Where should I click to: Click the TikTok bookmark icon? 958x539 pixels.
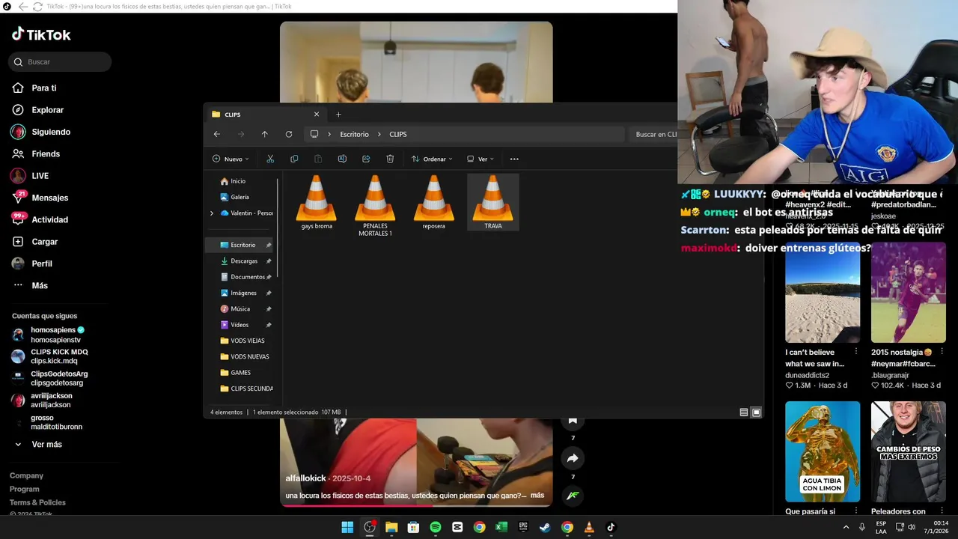coord(573,421)
